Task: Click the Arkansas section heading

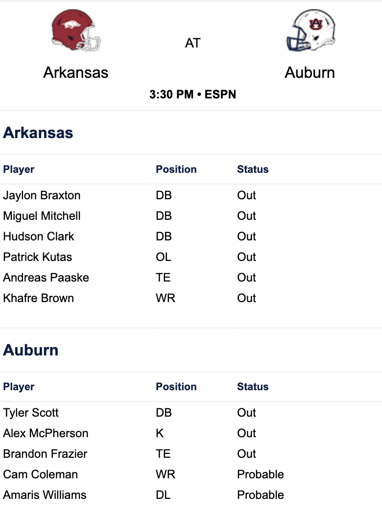Action: [x=38, y=133]
